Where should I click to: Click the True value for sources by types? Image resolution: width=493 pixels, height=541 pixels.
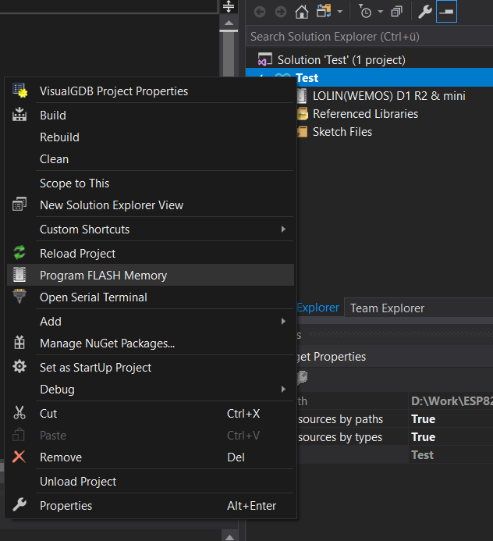[x=423, y=437]
